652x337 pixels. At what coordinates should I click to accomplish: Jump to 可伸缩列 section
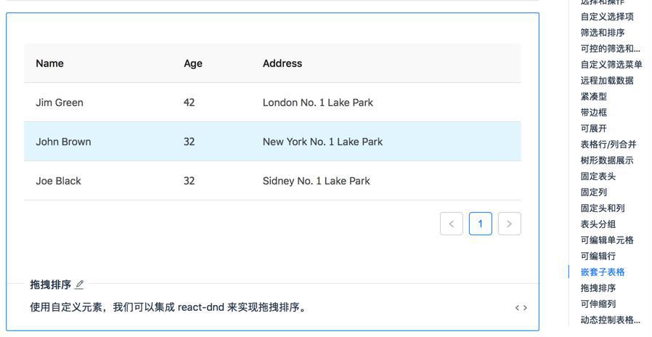point(598,304)
